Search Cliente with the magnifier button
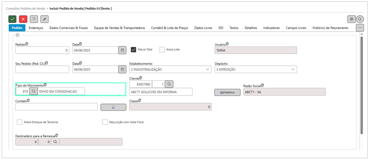369x159 pixels. (x=169, y=84)
